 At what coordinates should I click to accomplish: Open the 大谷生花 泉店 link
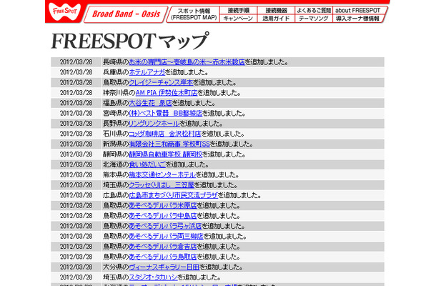point(150,103)
